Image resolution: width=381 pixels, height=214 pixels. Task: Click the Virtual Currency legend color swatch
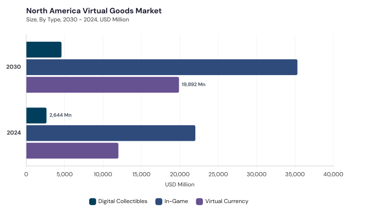coord(200,201)
